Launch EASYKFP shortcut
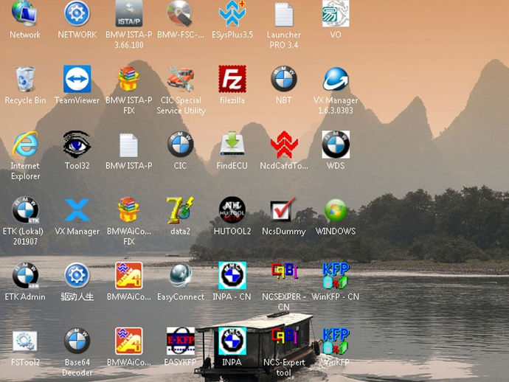This screenshot has width=509, height=382. 181,341
